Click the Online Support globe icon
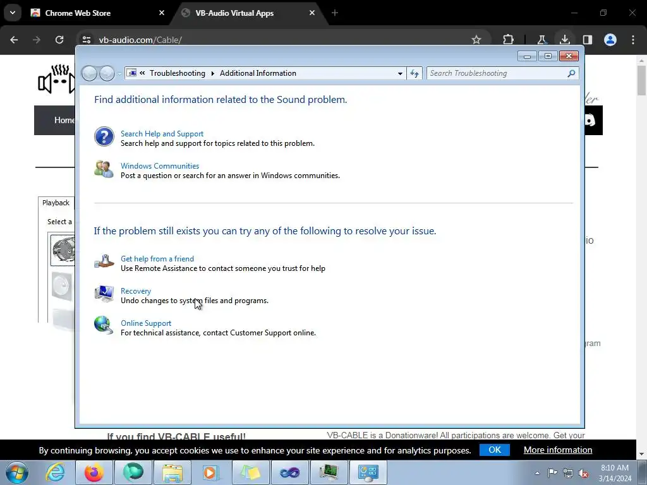 point(103,325)
